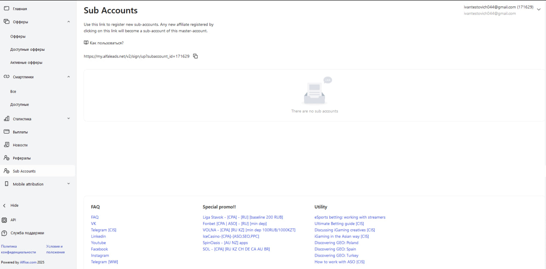This screenshot has width=546, height=269.
Task: Expand the Статистика section chevron
Action: (x=69, y=119)
